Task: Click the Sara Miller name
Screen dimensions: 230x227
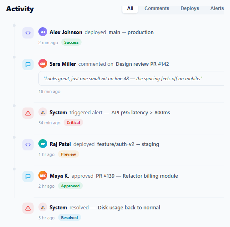Action: click(63, 64)
